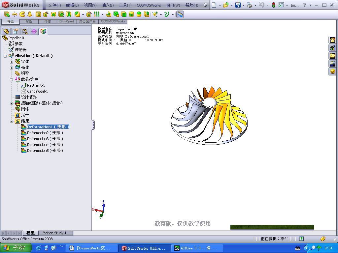This screenshot has height=253, width=338.
Task: Click the Revolved Cut icon
Action: (53, 14)
